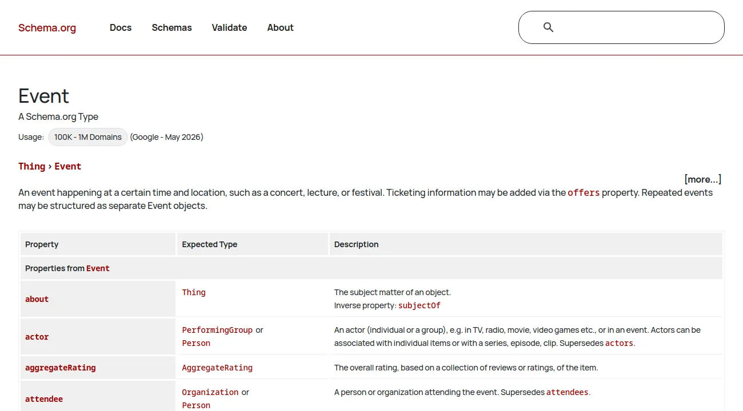Open the Organization type link
The image size is (743, 411).
(210, 392)
